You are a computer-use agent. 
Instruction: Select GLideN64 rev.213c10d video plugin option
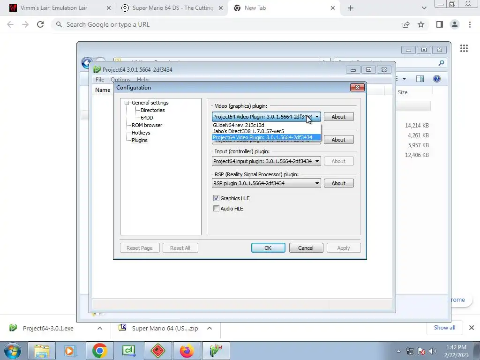tap(266, 125)
